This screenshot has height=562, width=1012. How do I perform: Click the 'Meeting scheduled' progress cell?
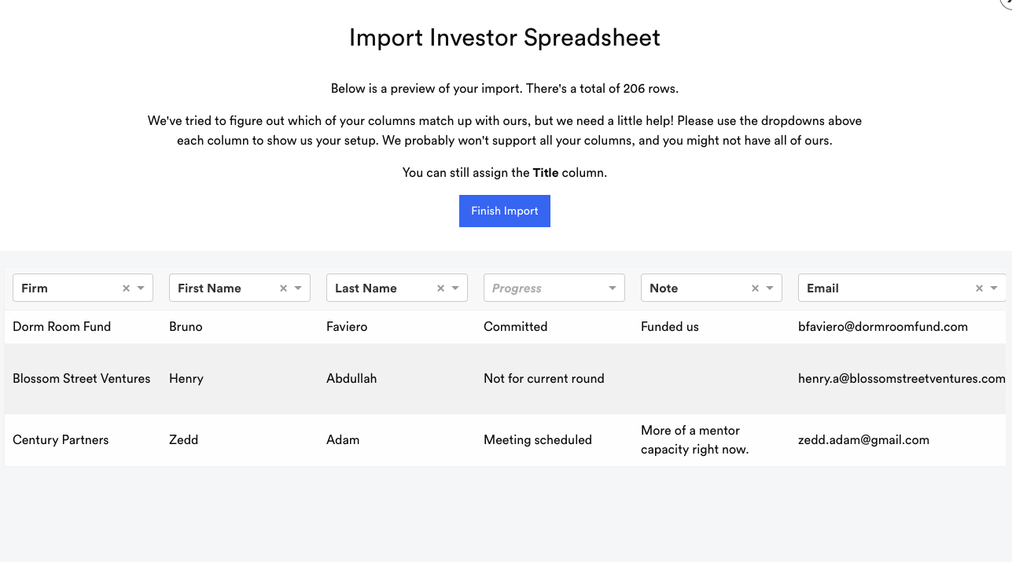pos(537,440)
